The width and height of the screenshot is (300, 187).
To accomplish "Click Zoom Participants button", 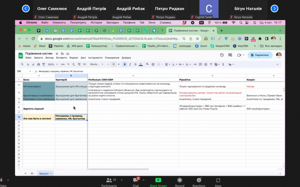I will (x=109, y=182).
